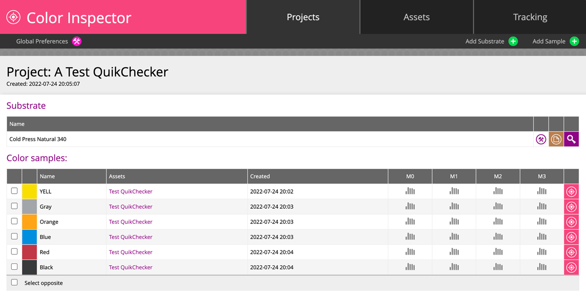The width and height of the screenshot is (586, 299).
Task: Click the Assets column header
Action: click(177, 177)
